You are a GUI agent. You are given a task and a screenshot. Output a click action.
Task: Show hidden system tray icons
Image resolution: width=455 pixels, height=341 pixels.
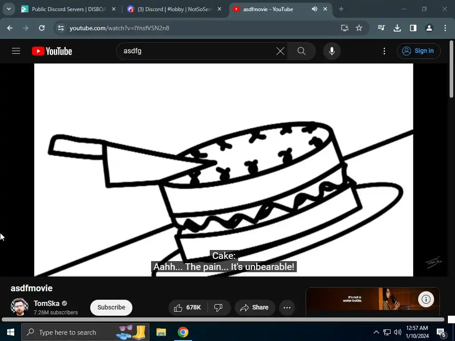(x=376, y=332)
